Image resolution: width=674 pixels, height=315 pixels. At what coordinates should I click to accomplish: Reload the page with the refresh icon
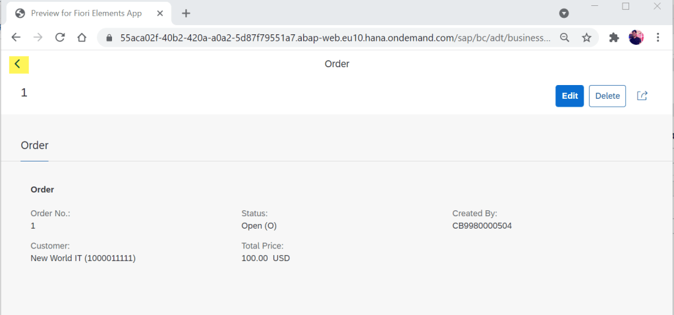[x=60, y=38]
